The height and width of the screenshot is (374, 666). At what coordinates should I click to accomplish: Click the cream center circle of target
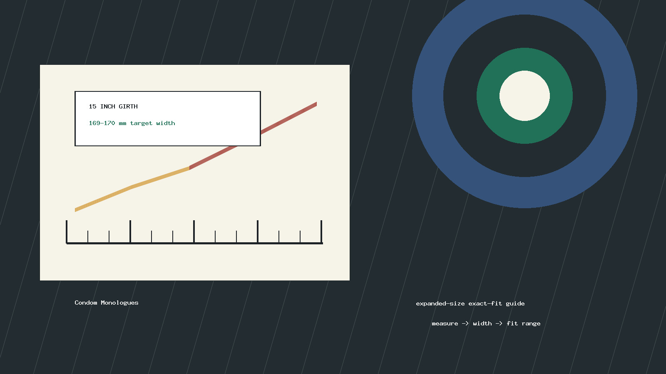tap(524, 96)
